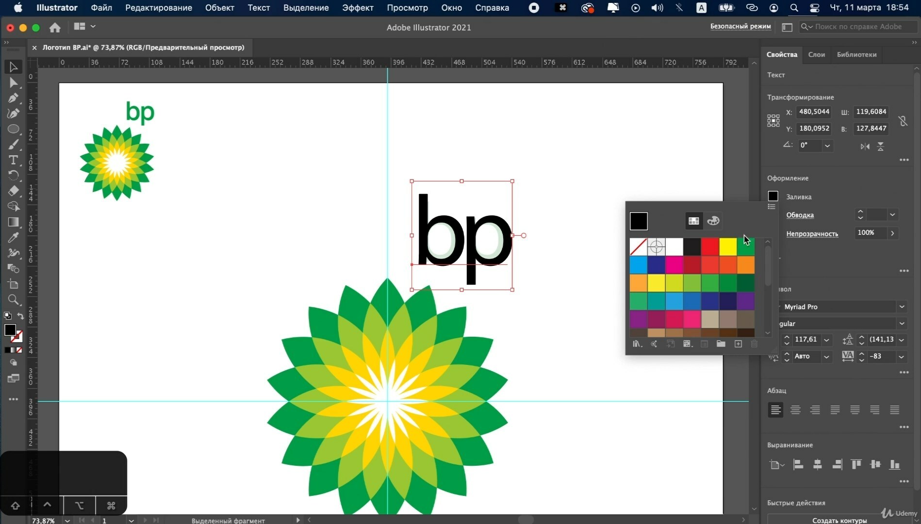Select the Direct Selection tool
The width and height of the screenshot is (921, 524).
click(13, 82)
